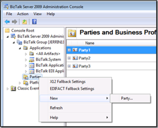Expand the All Artifacts node arrow
The height and width of the screenshot is (128, 158).
click(x=26, y=54)
